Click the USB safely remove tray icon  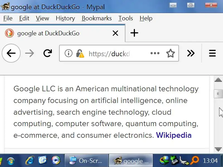coord(184,161)
